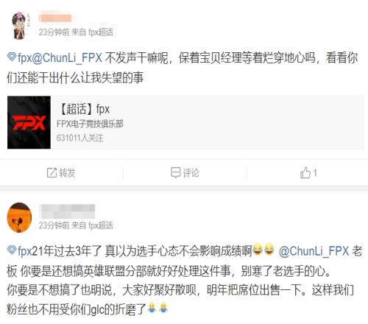The width and height of the screenshot is (368, 324).
Task: Click @ChunLi_FPX mention in second post
Action: pos(314,251)
